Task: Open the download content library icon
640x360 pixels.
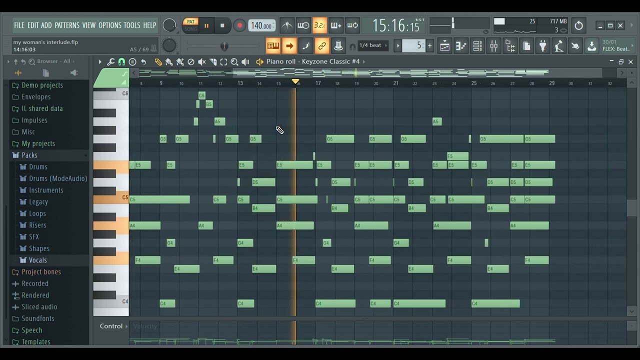Action: pos(592,46)
